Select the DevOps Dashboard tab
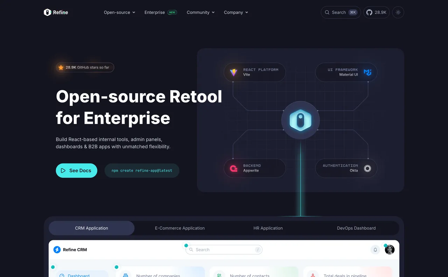 pyautogui.click(x=356, y=228)
